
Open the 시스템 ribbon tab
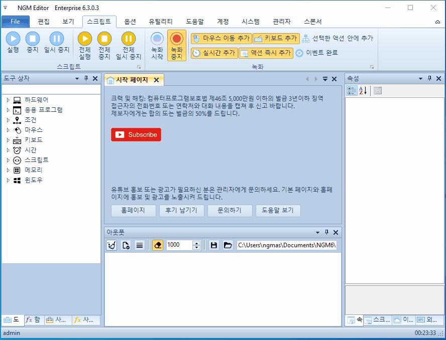pyautogui.click(x=251, y=22)
